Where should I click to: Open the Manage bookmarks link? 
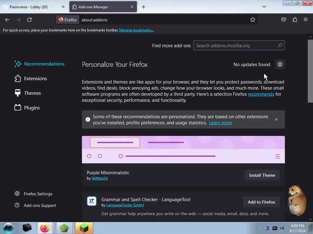(x=137, y=30)
